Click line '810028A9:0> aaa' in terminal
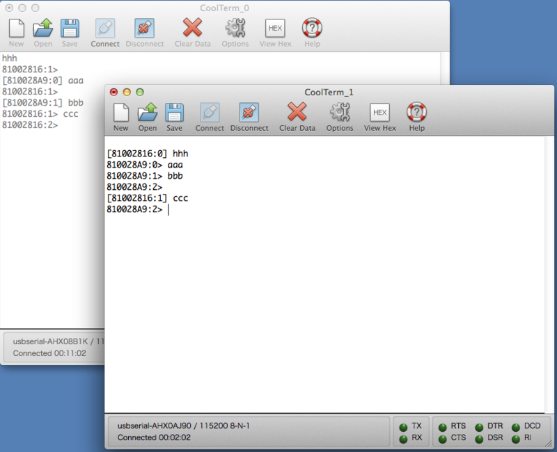The height and width of the screenshot is (452, 557). tap(145, 165)
